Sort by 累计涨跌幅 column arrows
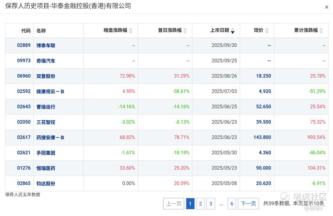 click(321, 30)
